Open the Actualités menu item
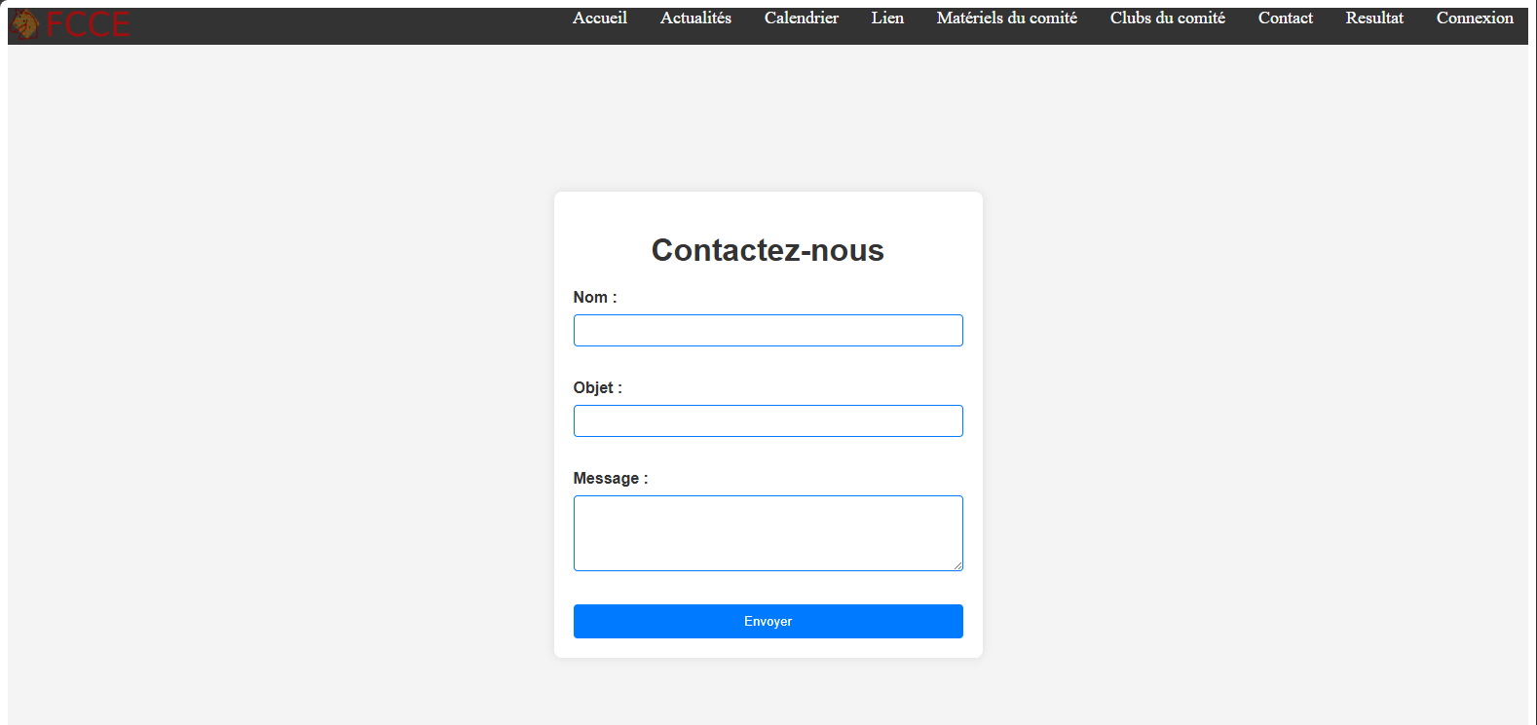The height and width of the screenshot is (725, 1537). tap(695, 18)
